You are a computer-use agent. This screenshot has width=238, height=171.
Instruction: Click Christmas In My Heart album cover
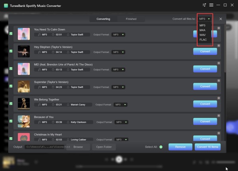tap(24, 137)
